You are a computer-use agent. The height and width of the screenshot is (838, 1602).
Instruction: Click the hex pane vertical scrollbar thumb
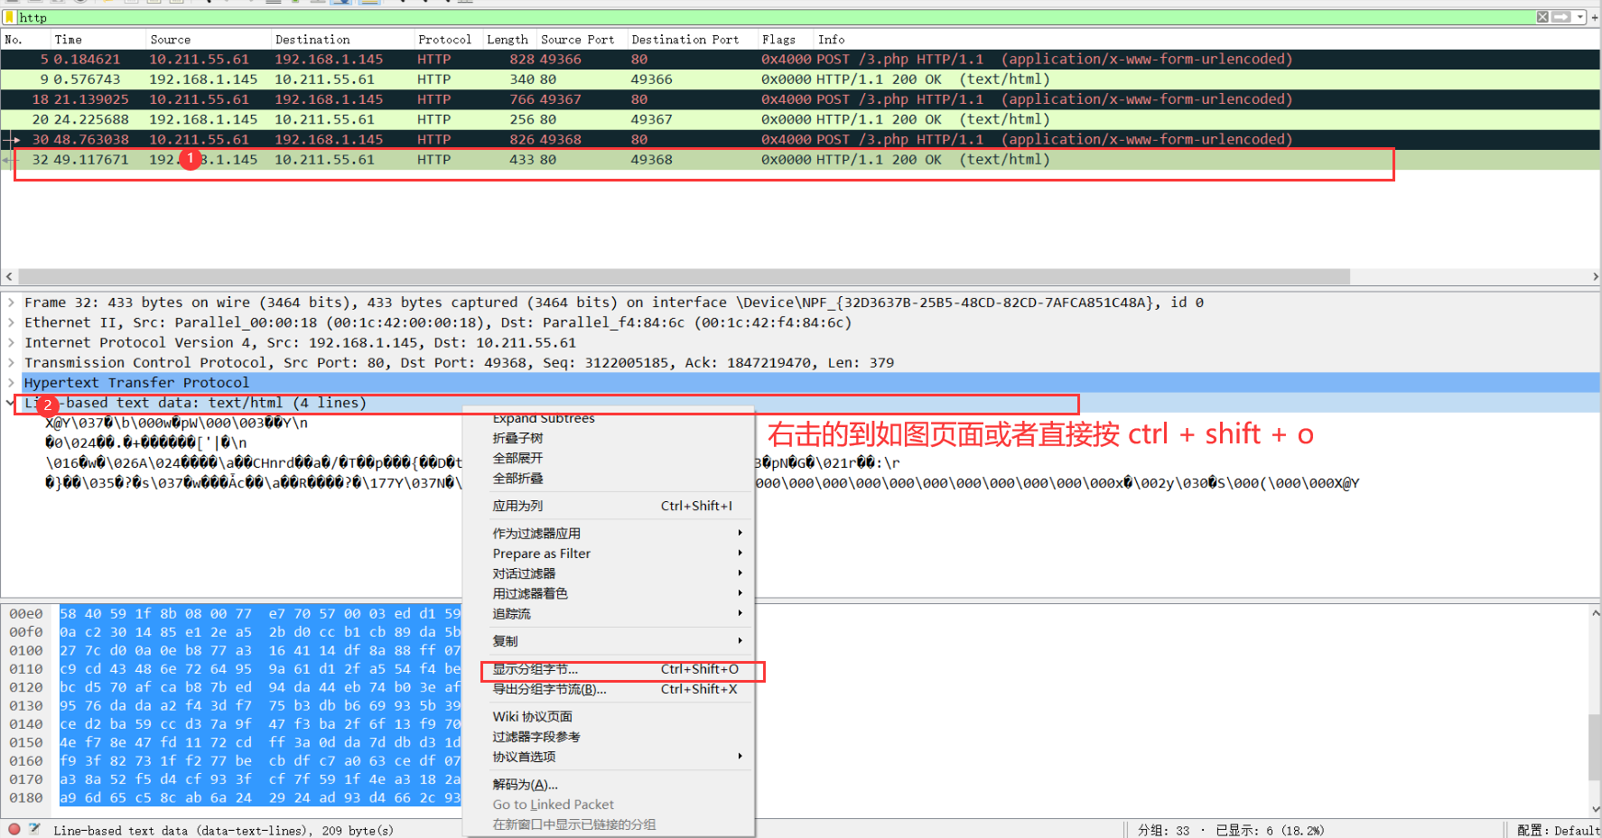(x=1595, y=748)
